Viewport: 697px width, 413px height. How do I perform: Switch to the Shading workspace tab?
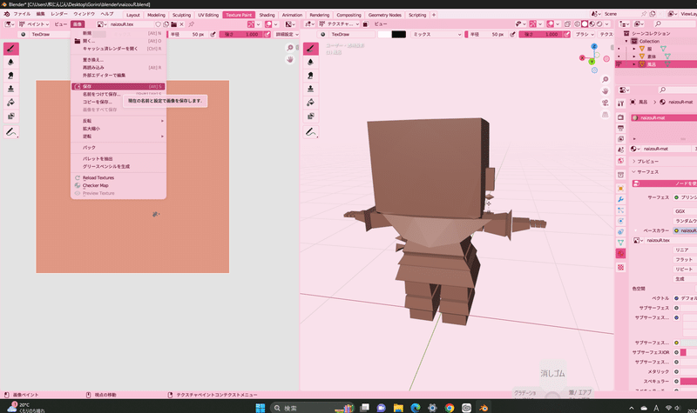(267, 15)
